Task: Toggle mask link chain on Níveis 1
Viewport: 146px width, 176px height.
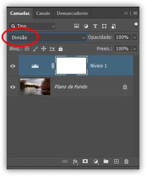Action: point(53,66)
